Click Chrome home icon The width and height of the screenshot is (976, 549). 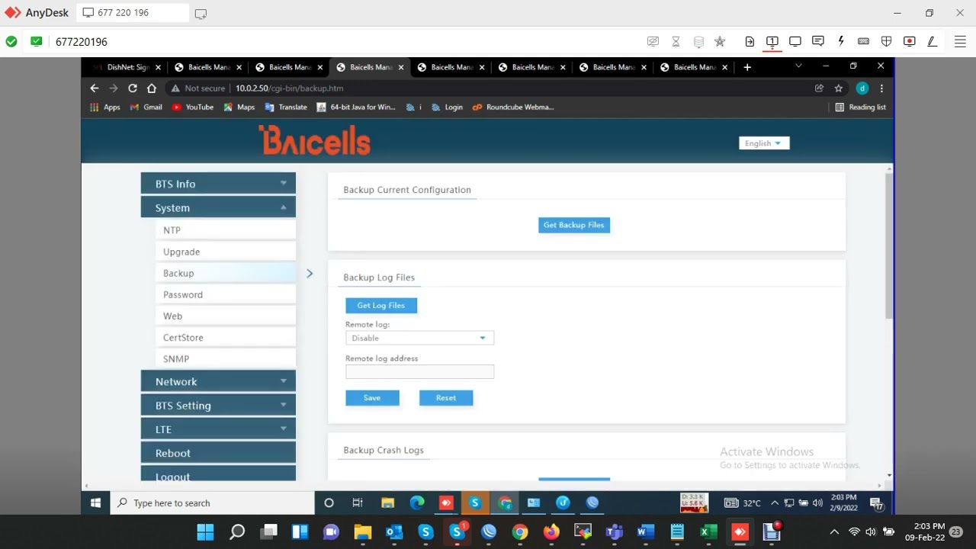(151, 88)
